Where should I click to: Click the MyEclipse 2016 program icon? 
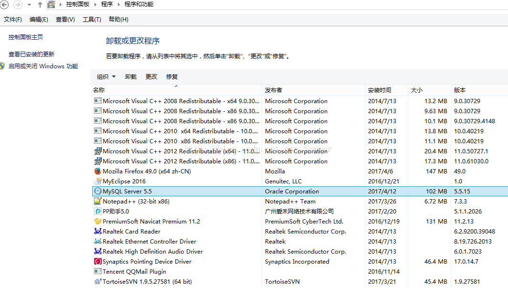[97, 181]
